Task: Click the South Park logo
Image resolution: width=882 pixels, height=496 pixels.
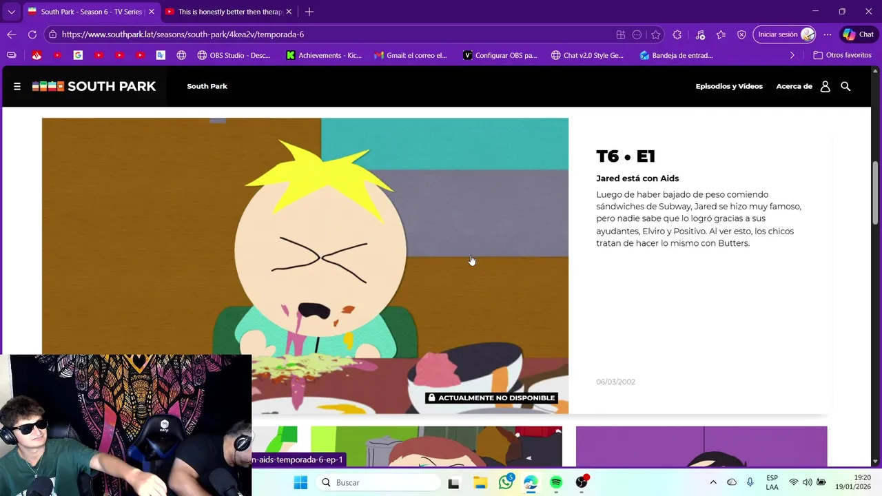Action: [94, 86]
